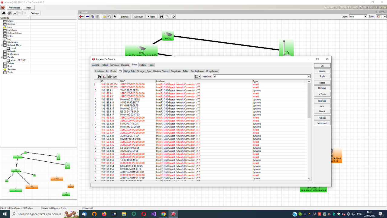Click the Help button
This screenshot has width=387, height=218.
28,8
